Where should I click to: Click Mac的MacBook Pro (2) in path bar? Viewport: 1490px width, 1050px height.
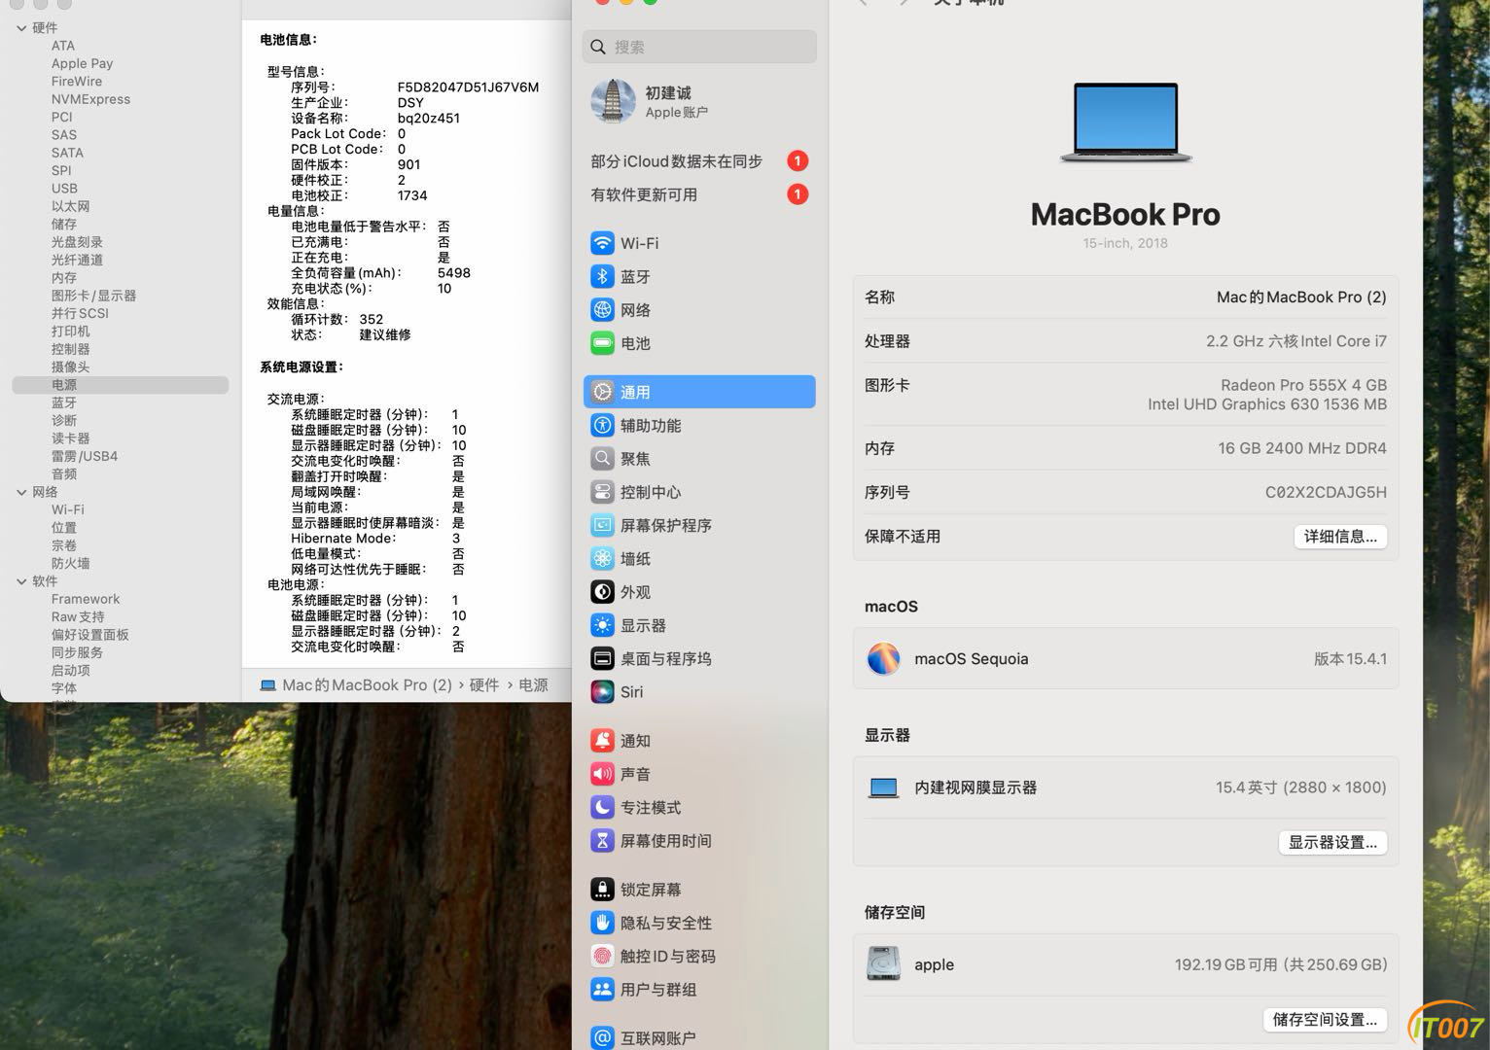point(367,684)
